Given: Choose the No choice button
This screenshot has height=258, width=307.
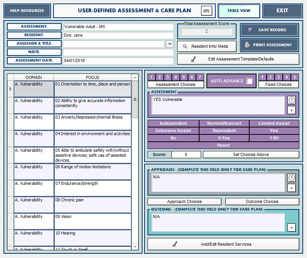Looking at the screenshot, I should [173, 138].
